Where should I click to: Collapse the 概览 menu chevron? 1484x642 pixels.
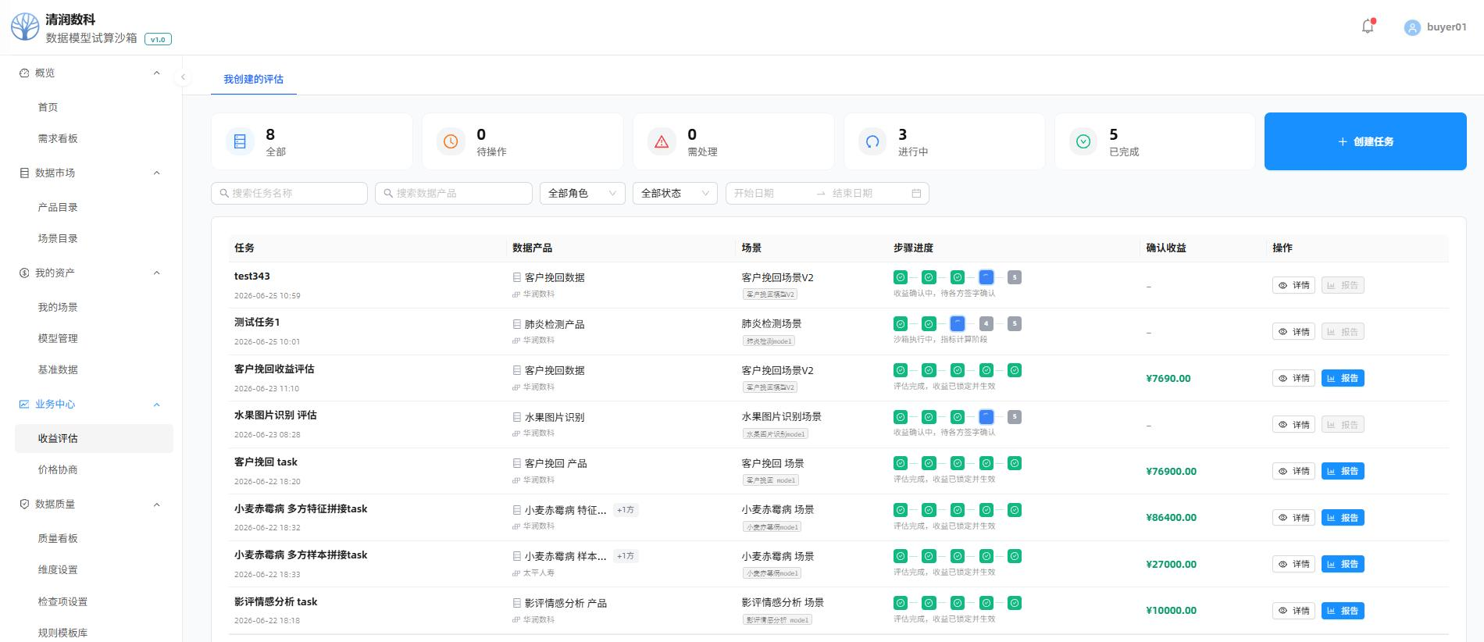[x=156, y=73]
